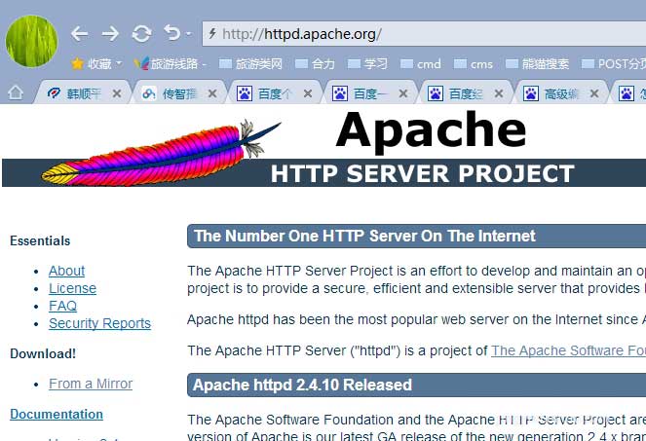Open the 合力 bookmark folder
Viewport: 646px width, 441px height.
tap(315, 64)
